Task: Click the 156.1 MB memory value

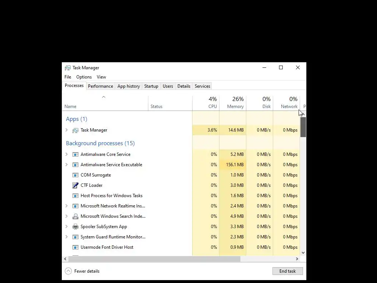Action: pos(235,165)
